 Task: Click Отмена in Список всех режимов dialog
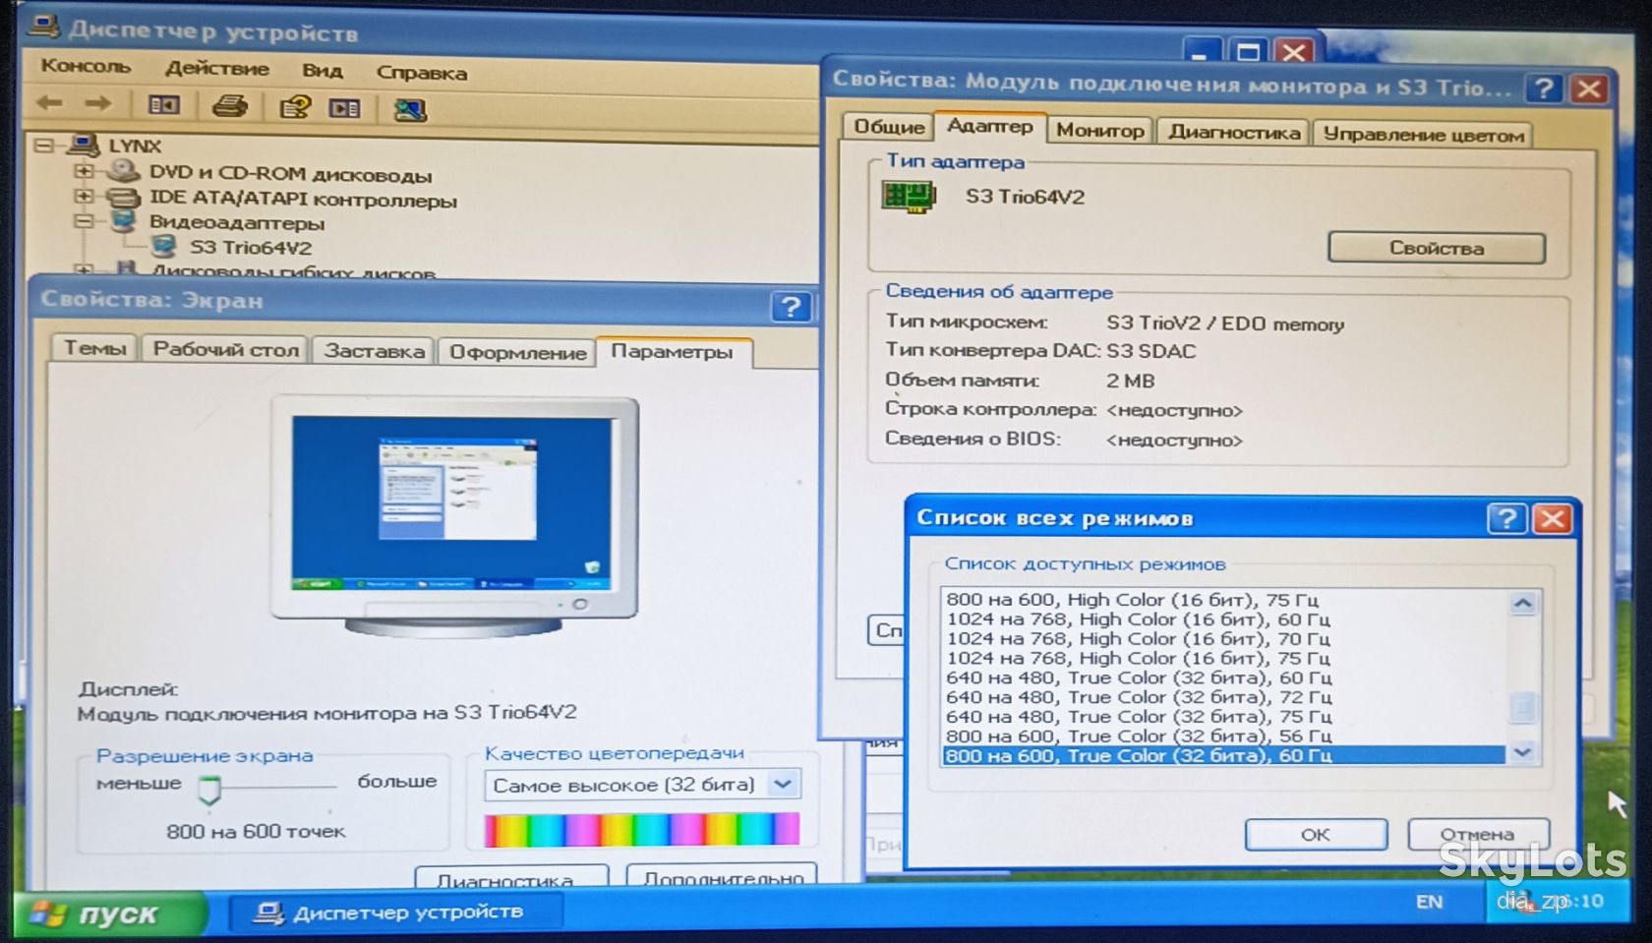pos(1477,834)
